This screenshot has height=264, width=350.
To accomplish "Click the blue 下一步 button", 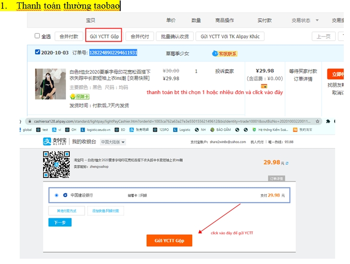I will point(60,223).
